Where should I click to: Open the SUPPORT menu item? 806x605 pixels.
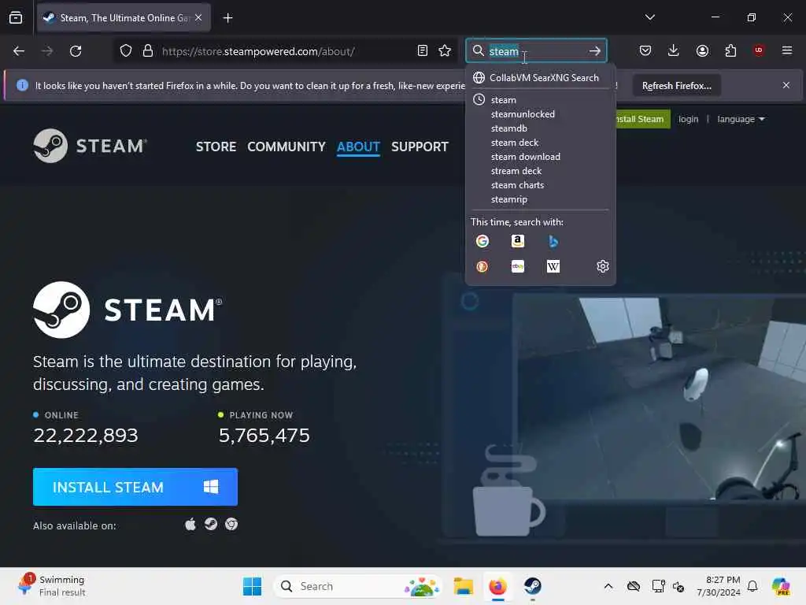click(420, 147)
